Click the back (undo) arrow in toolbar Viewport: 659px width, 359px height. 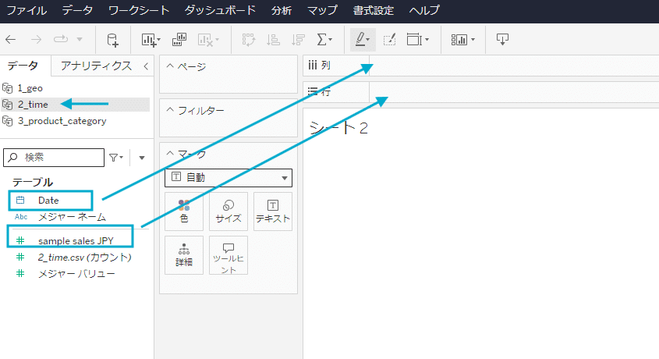tap(10, 40)
